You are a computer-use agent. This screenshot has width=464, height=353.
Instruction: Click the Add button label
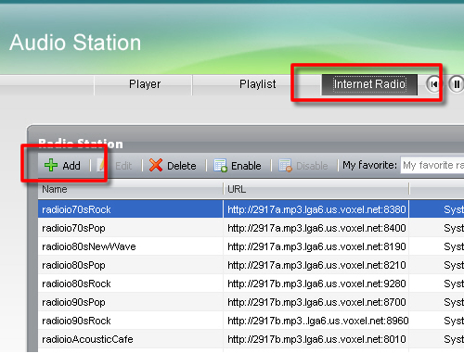tap(71, 166)
